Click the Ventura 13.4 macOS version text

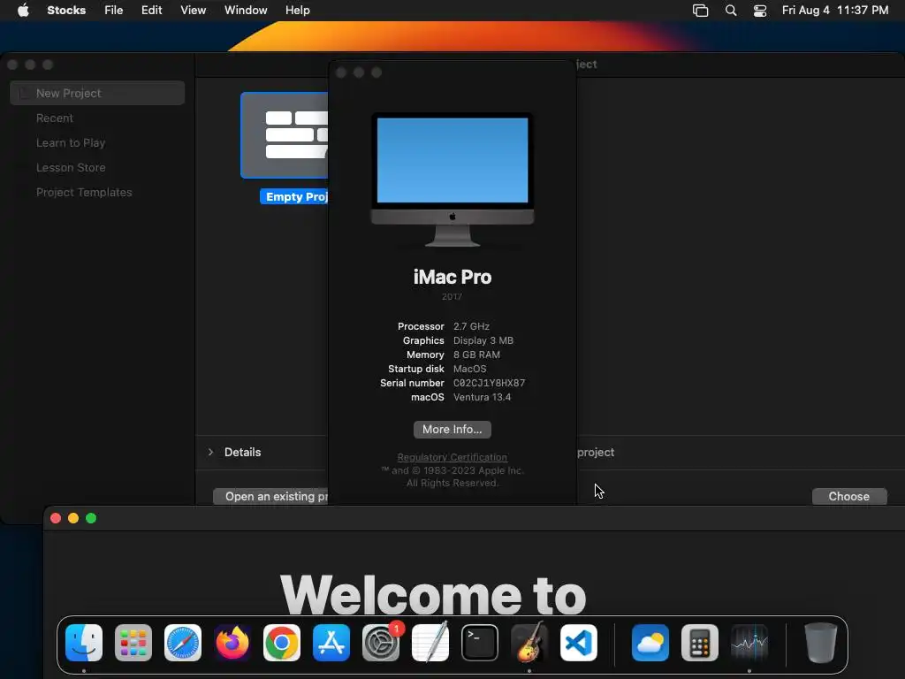tap(482, 397)
